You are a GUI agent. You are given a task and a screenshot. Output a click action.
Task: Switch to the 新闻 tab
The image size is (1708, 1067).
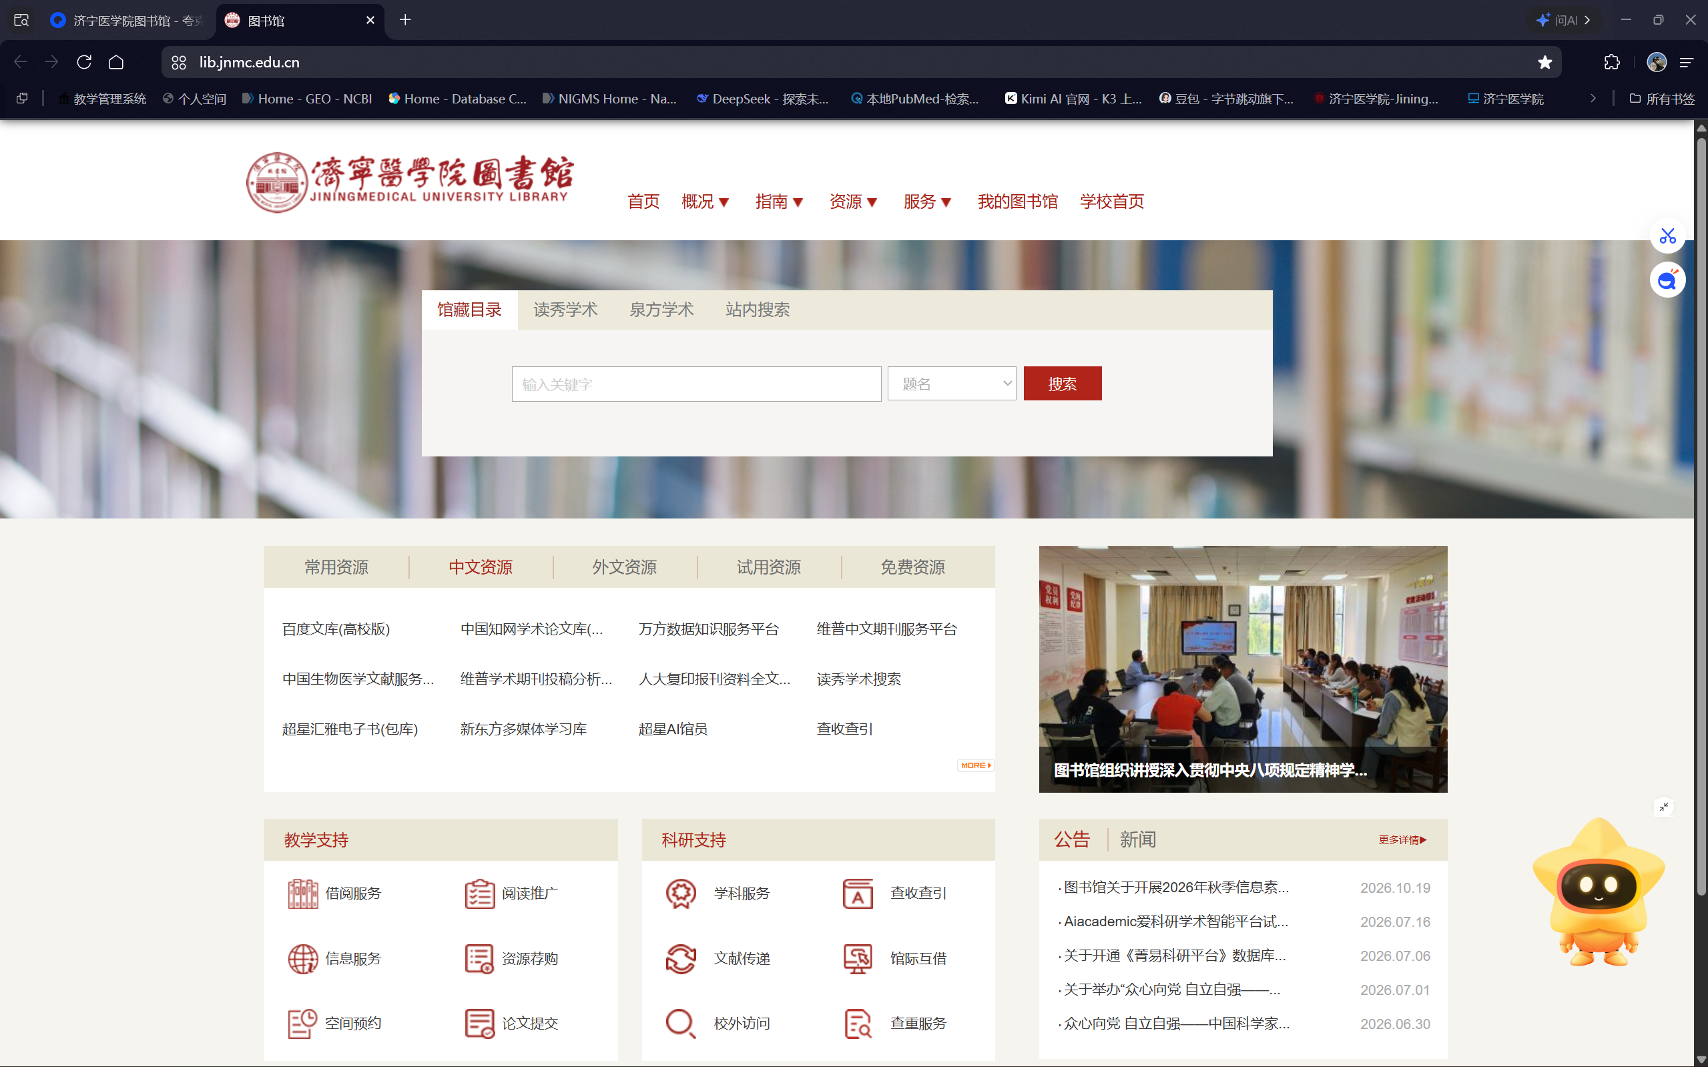1138,839
